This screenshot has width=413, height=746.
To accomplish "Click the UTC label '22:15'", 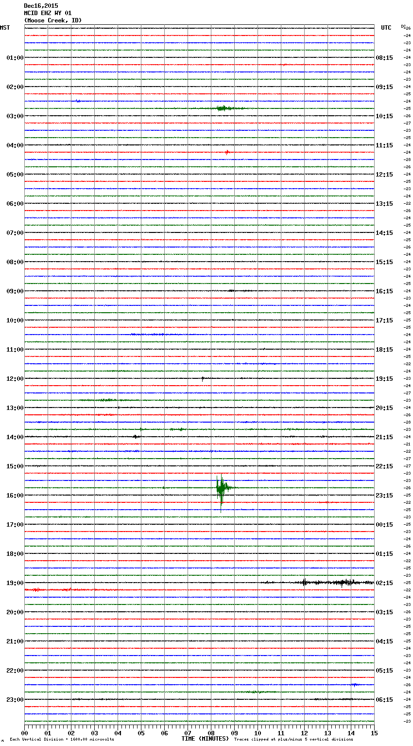I will 384,466.
